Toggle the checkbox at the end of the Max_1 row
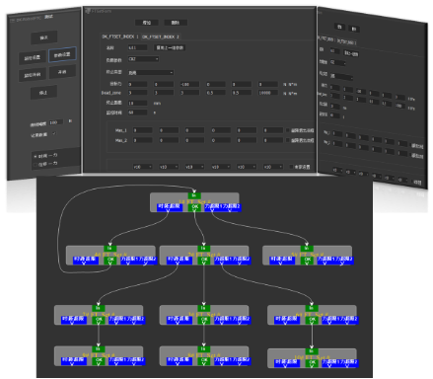This screenshot has height=379, width=433. click(x=288, y=130)
